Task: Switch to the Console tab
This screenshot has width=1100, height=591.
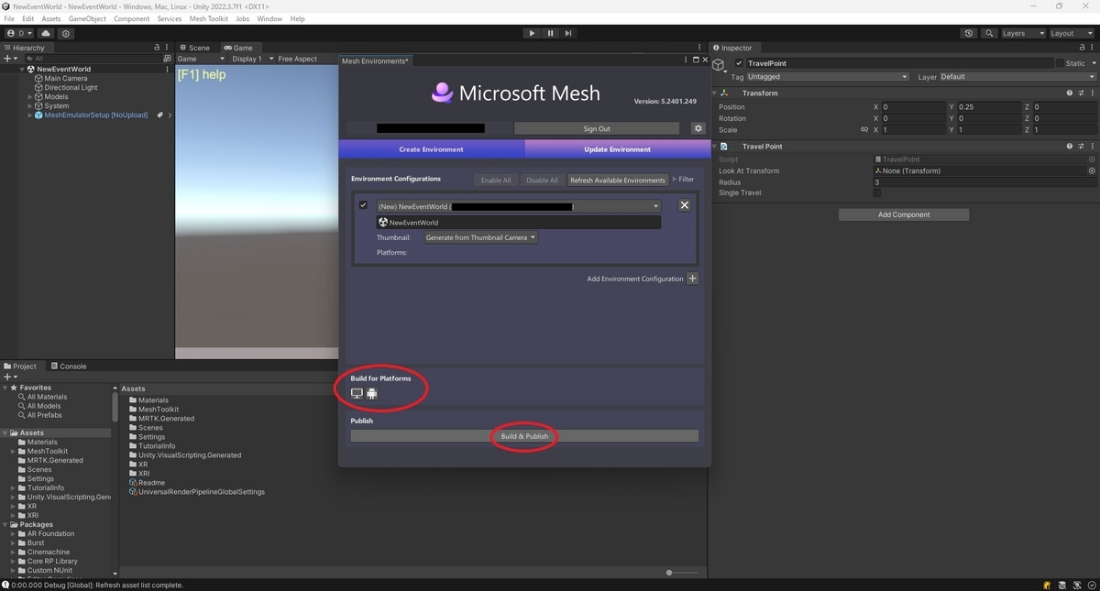Action: [68, 366]
